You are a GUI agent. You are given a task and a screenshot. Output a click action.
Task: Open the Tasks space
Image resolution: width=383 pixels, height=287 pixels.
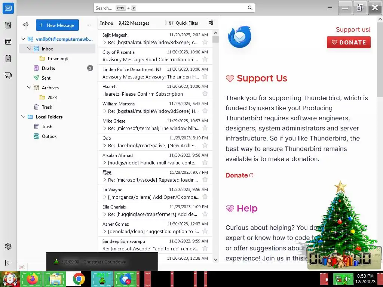tap(8, 59)
